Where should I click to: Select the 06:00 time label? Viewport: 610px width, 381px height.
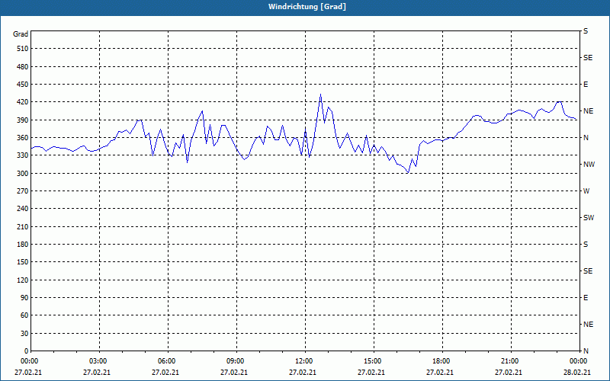point(166,361)
